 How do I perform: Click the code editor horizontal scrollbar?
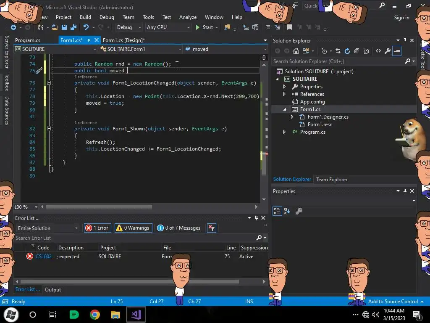tap(99, 207)
